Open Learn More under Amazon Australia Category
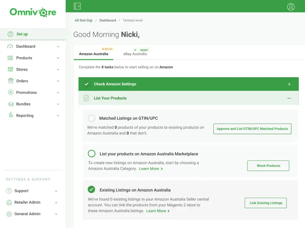This screenshot has height=228, width=305. (x=151, y=169)
